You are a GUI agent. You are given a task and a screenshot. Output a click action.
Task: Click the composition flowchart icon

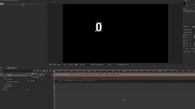(122, 64)
